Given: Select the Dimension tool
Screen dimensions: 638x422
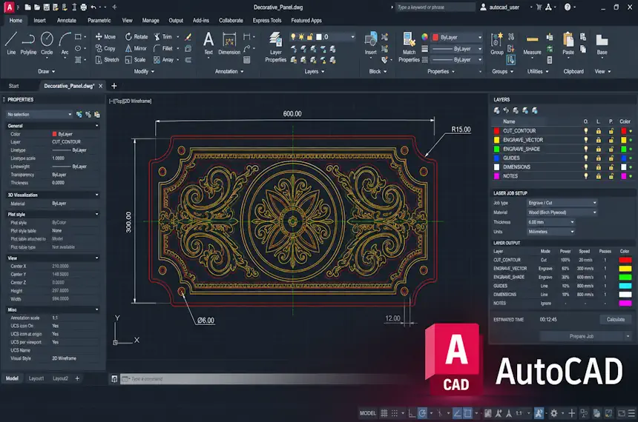Looking at the screenshot, I should click(229, 43).
